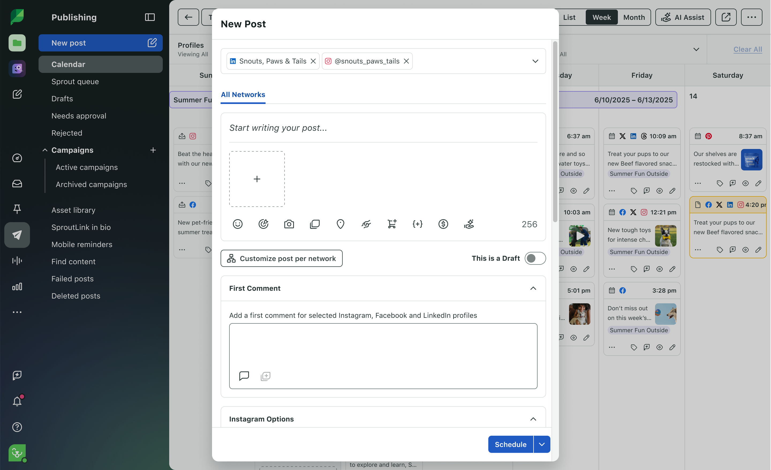Add location via the pin icon
Viewport: 771px width, 470px height.
click(340, 224)
